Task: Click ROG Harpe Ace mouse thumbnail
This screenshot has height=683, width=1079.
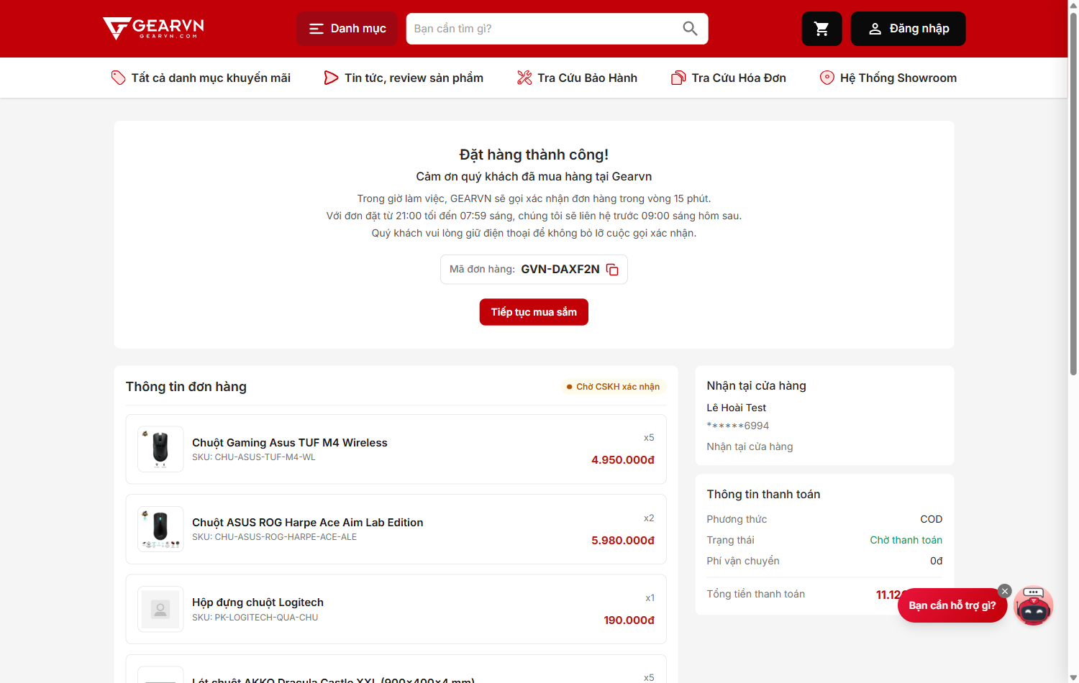Action: 160,529
